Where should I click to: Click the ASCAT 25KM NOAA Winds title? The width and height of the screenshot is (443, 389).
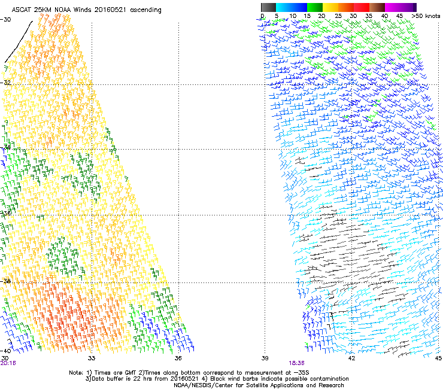point(86,10)
